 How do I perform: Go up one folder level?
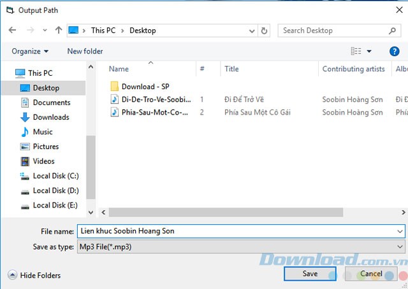tap(59, 30)
